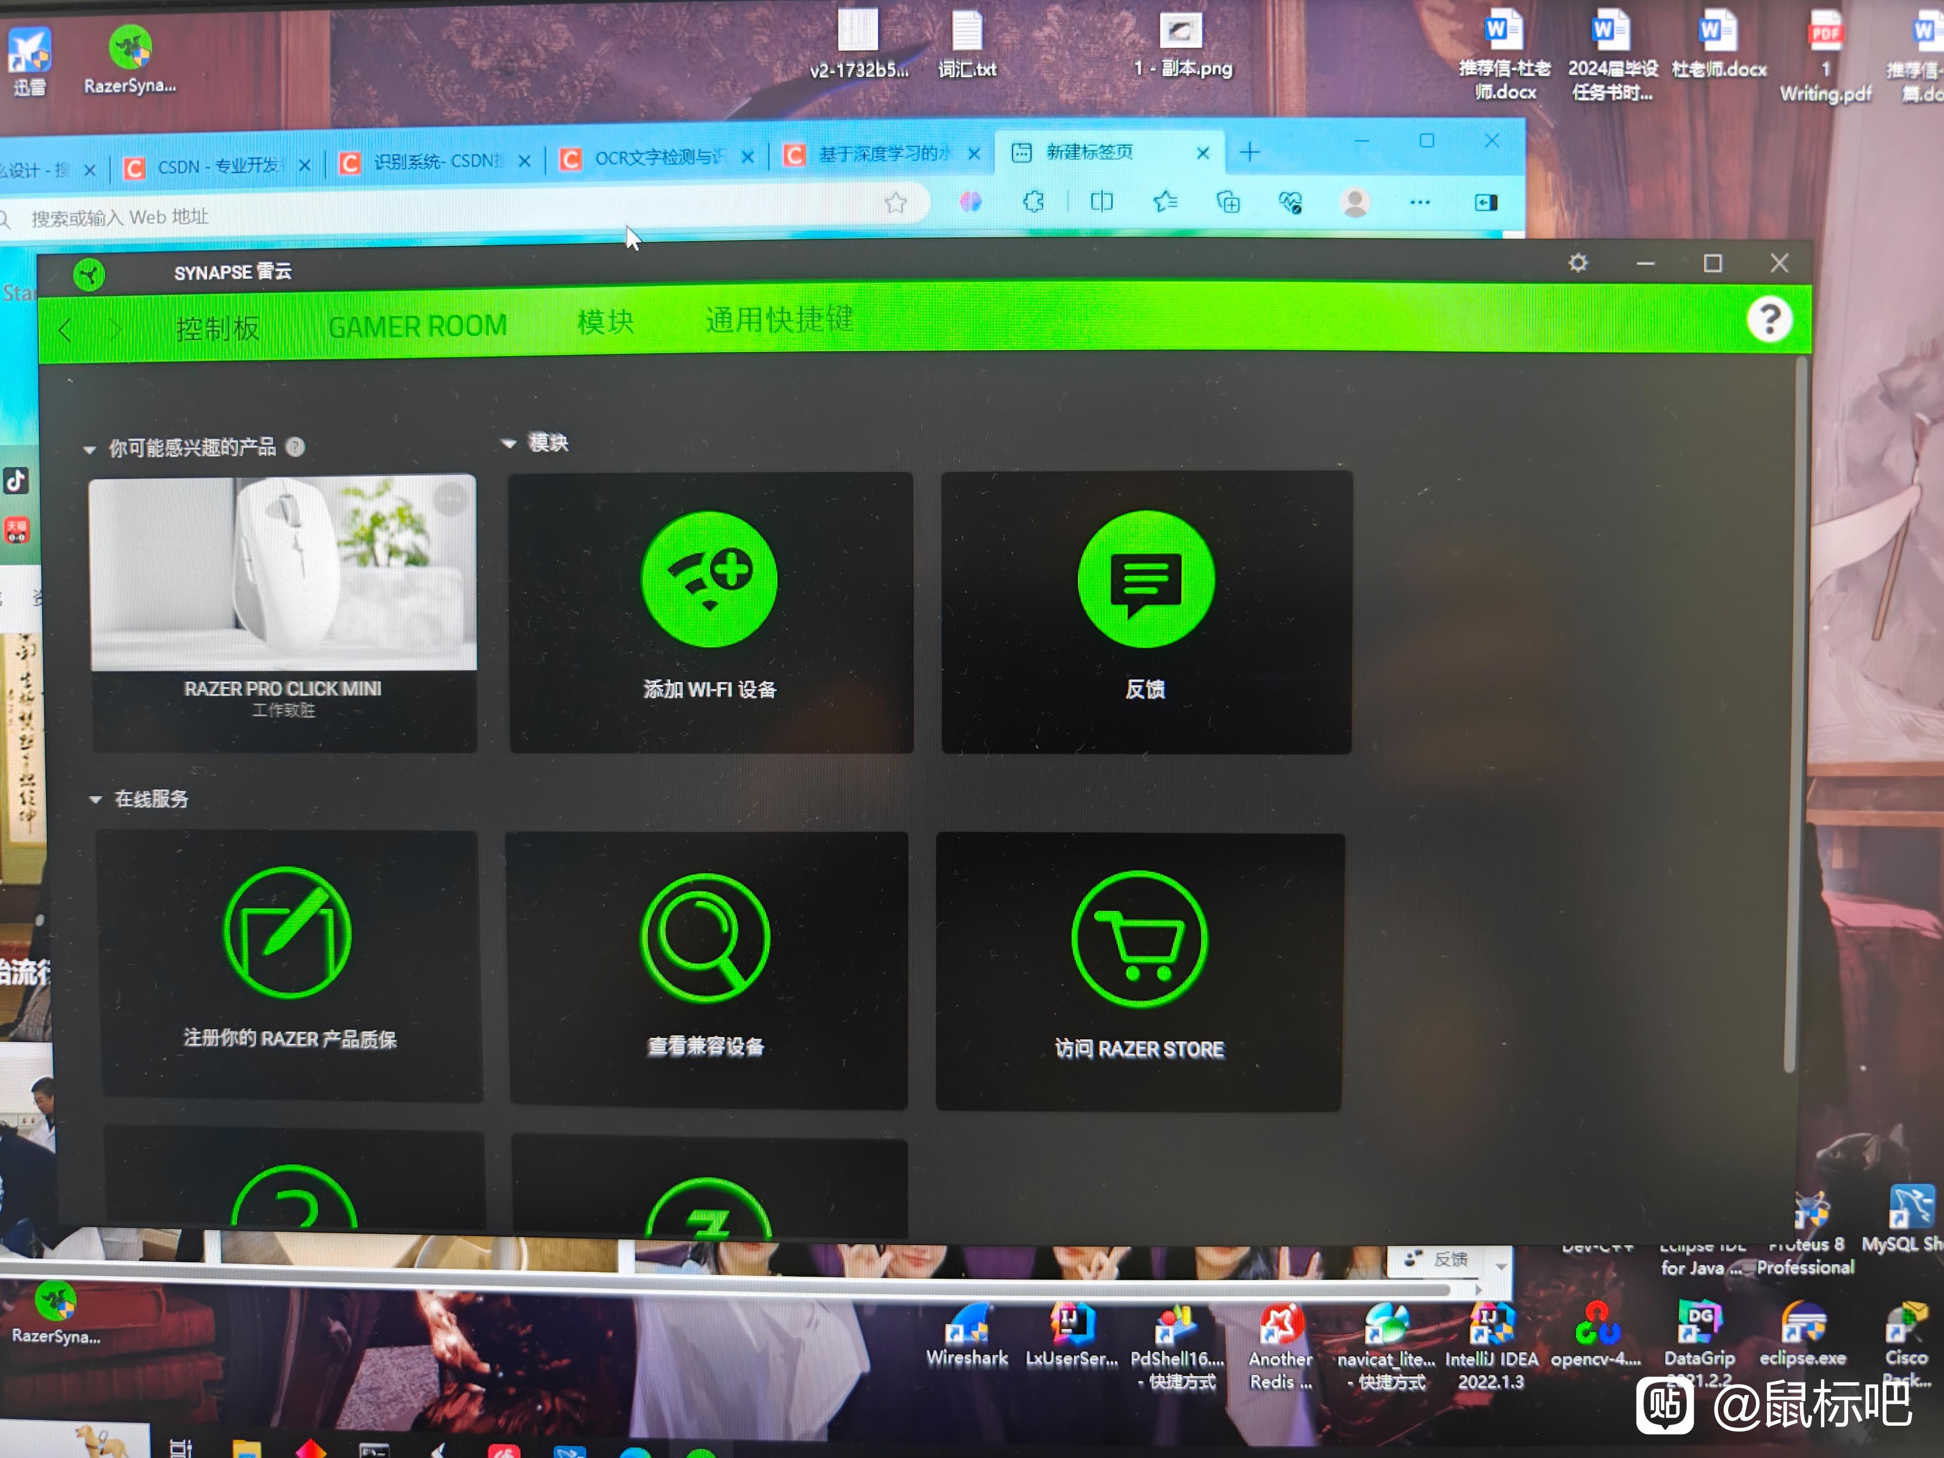Collapse the 在线服务 section

click(x=95, y=800)
